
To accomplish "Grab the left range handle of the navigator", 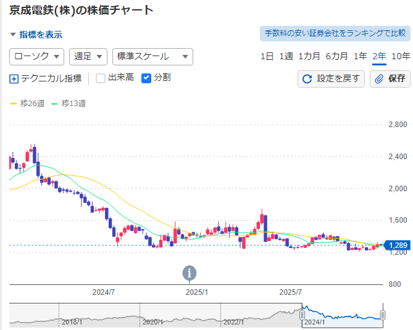I will click(302, 315).
